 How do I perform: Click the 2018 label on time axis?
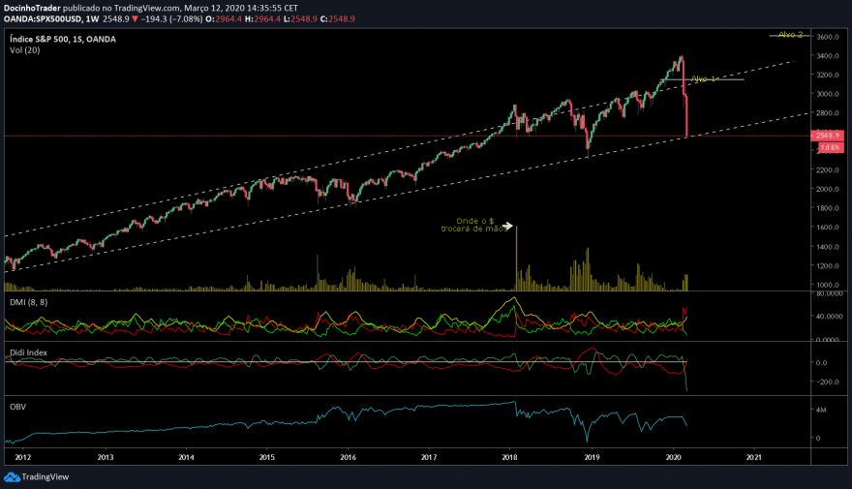coord(509,457)
